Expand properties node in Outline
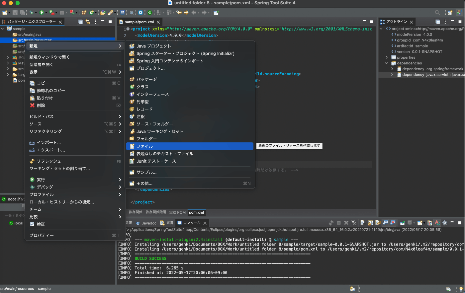Screen dimensions: 465x293 [x=387, y=57]
